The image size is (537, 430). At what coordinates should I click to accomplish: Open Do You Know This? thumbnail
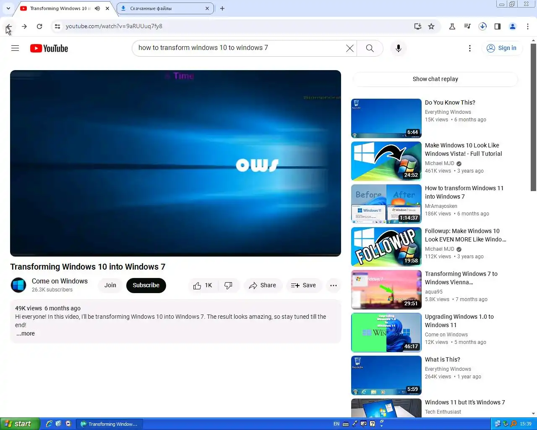pyautogui.click(x=386, y=118)
